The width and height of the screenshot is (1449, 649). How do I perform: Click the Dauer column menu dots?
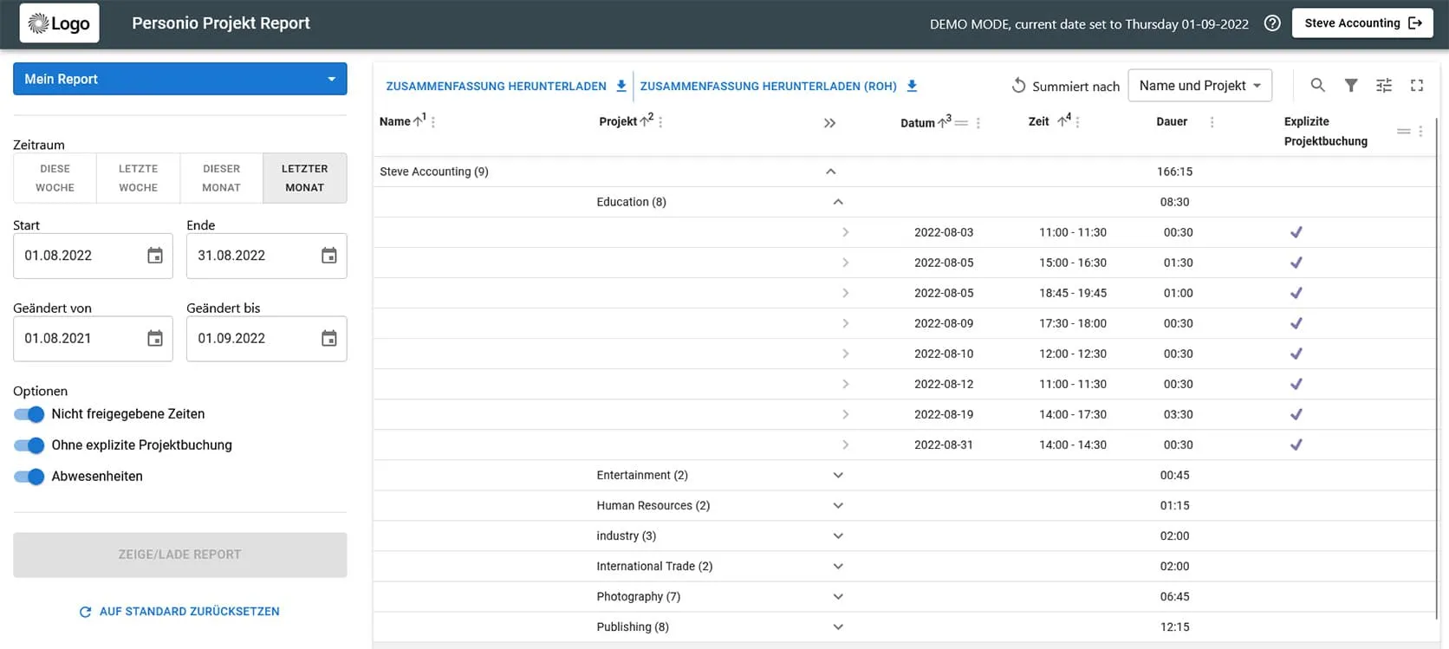pyautogui.click(x=1212, y=122)
